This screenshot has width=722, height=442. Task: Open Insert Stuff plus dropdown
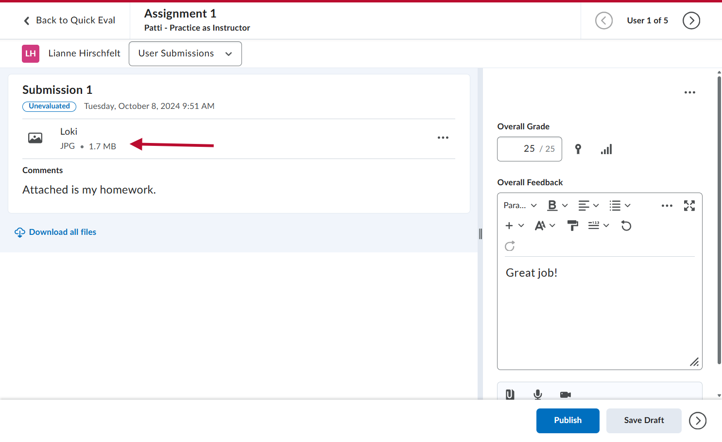point(515,226)
